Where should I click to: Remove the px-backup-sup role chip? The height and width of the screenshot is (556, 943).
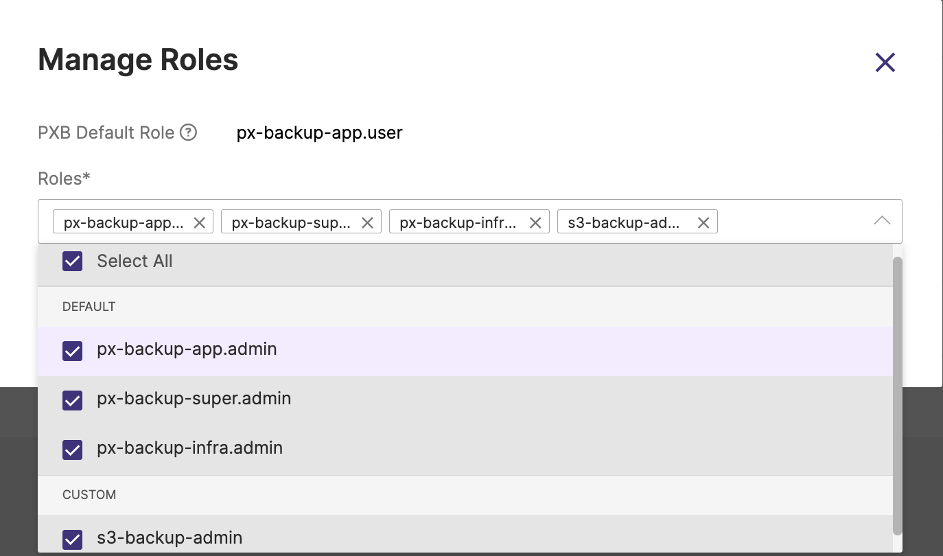tap(367, 222)
